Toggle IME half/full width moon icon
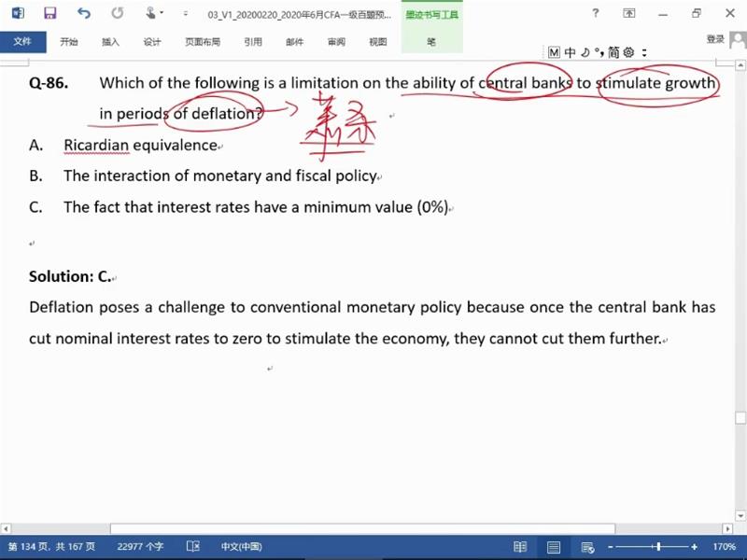Screen dimensions: 747x560 click(x=585, y=52)
